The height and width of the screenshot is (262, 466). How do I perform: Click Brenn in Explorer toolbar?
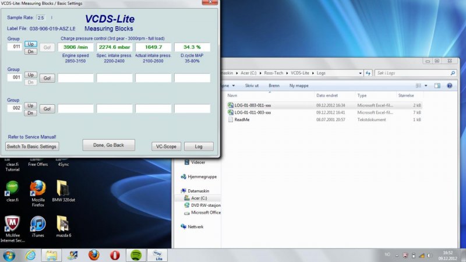pos(274,86)
